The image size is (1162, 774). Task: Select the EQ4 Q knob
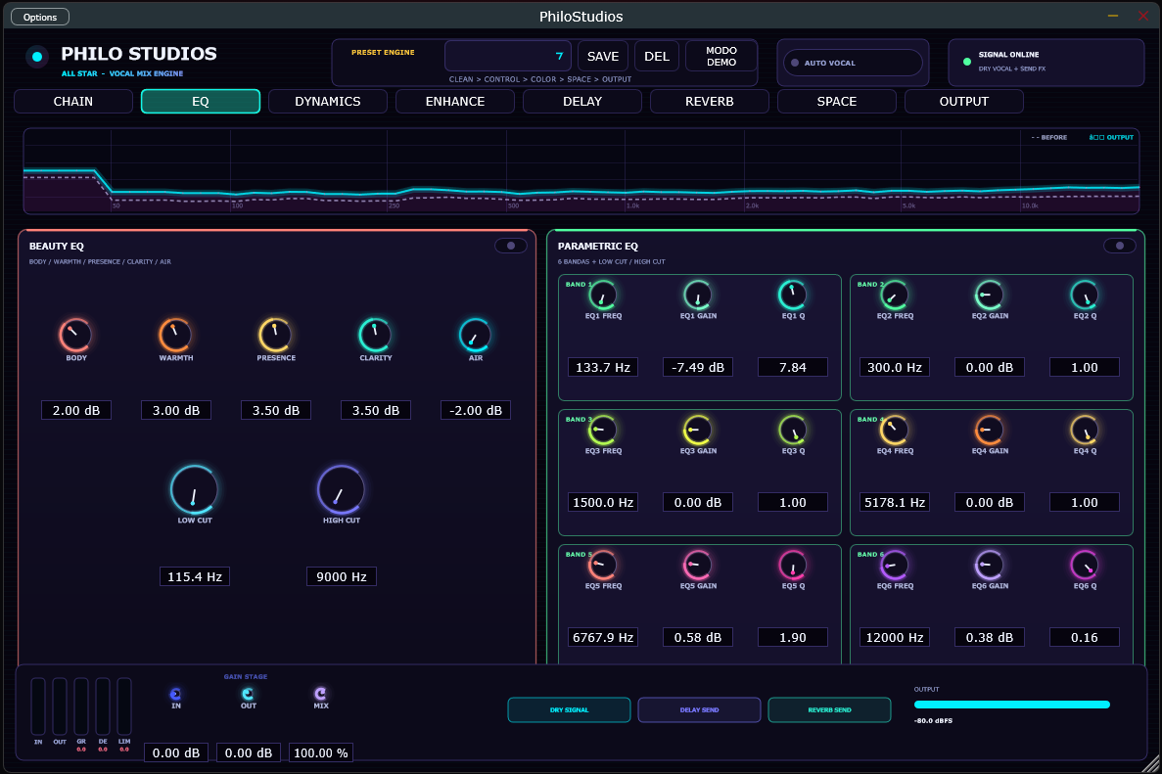coord(1085,430)
